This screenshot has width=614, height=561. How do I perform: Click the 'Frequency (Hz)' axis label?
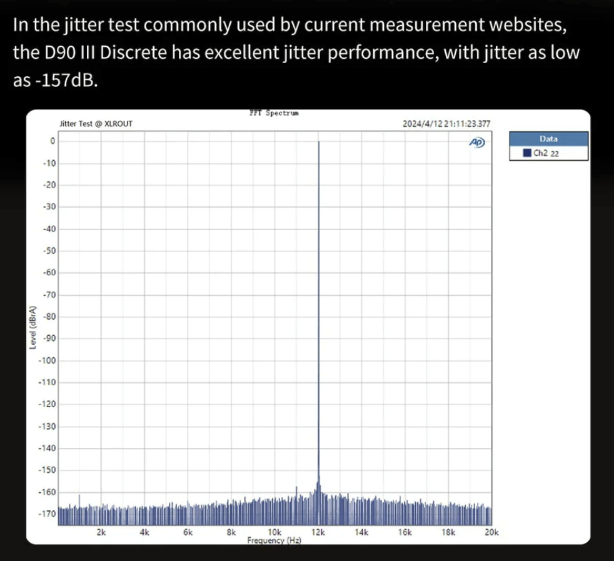coord(274,540)
